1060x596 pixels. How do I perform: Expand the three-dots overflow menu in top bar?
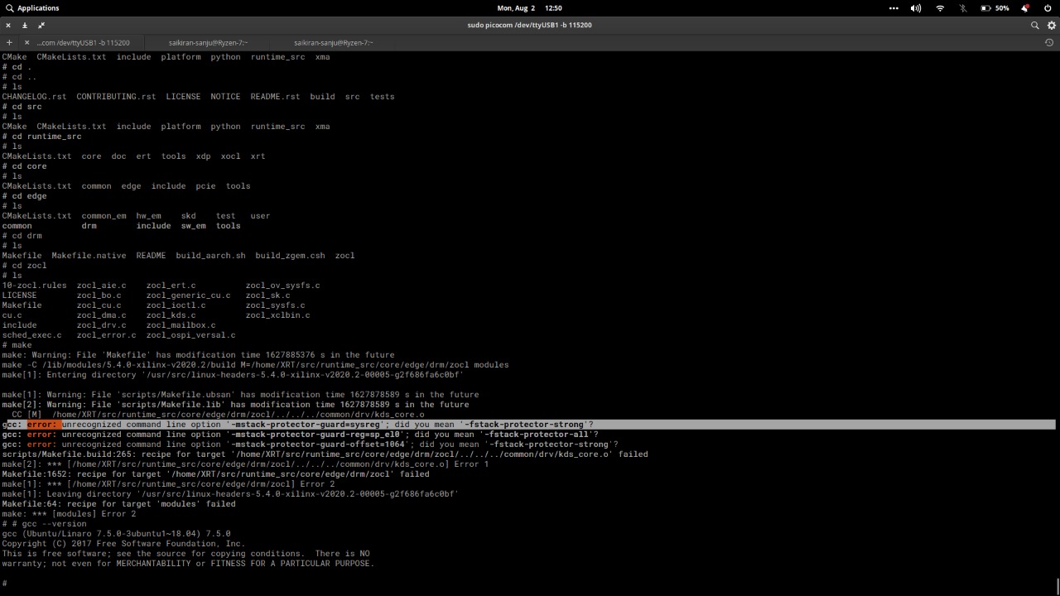[x=894, y=7]
